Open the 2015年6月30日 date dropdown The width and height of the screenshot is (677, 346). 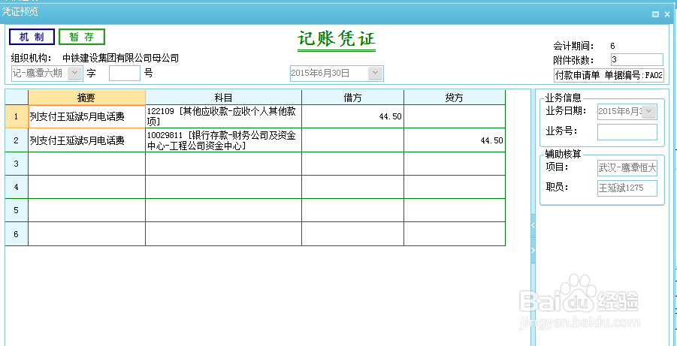tap(375, 74)
